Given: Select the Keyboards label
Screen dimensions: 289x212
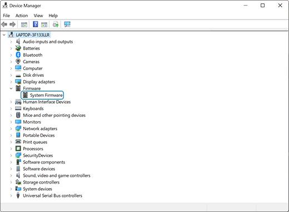Looking at the screenshot, I should pos(33,109).
